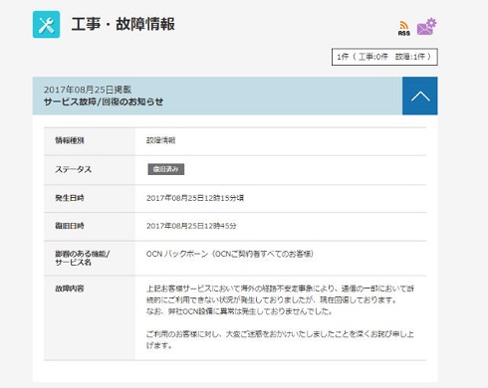
Task: Click the 2017年08月25日12時45分 recovery time
Action: [191, 226]
